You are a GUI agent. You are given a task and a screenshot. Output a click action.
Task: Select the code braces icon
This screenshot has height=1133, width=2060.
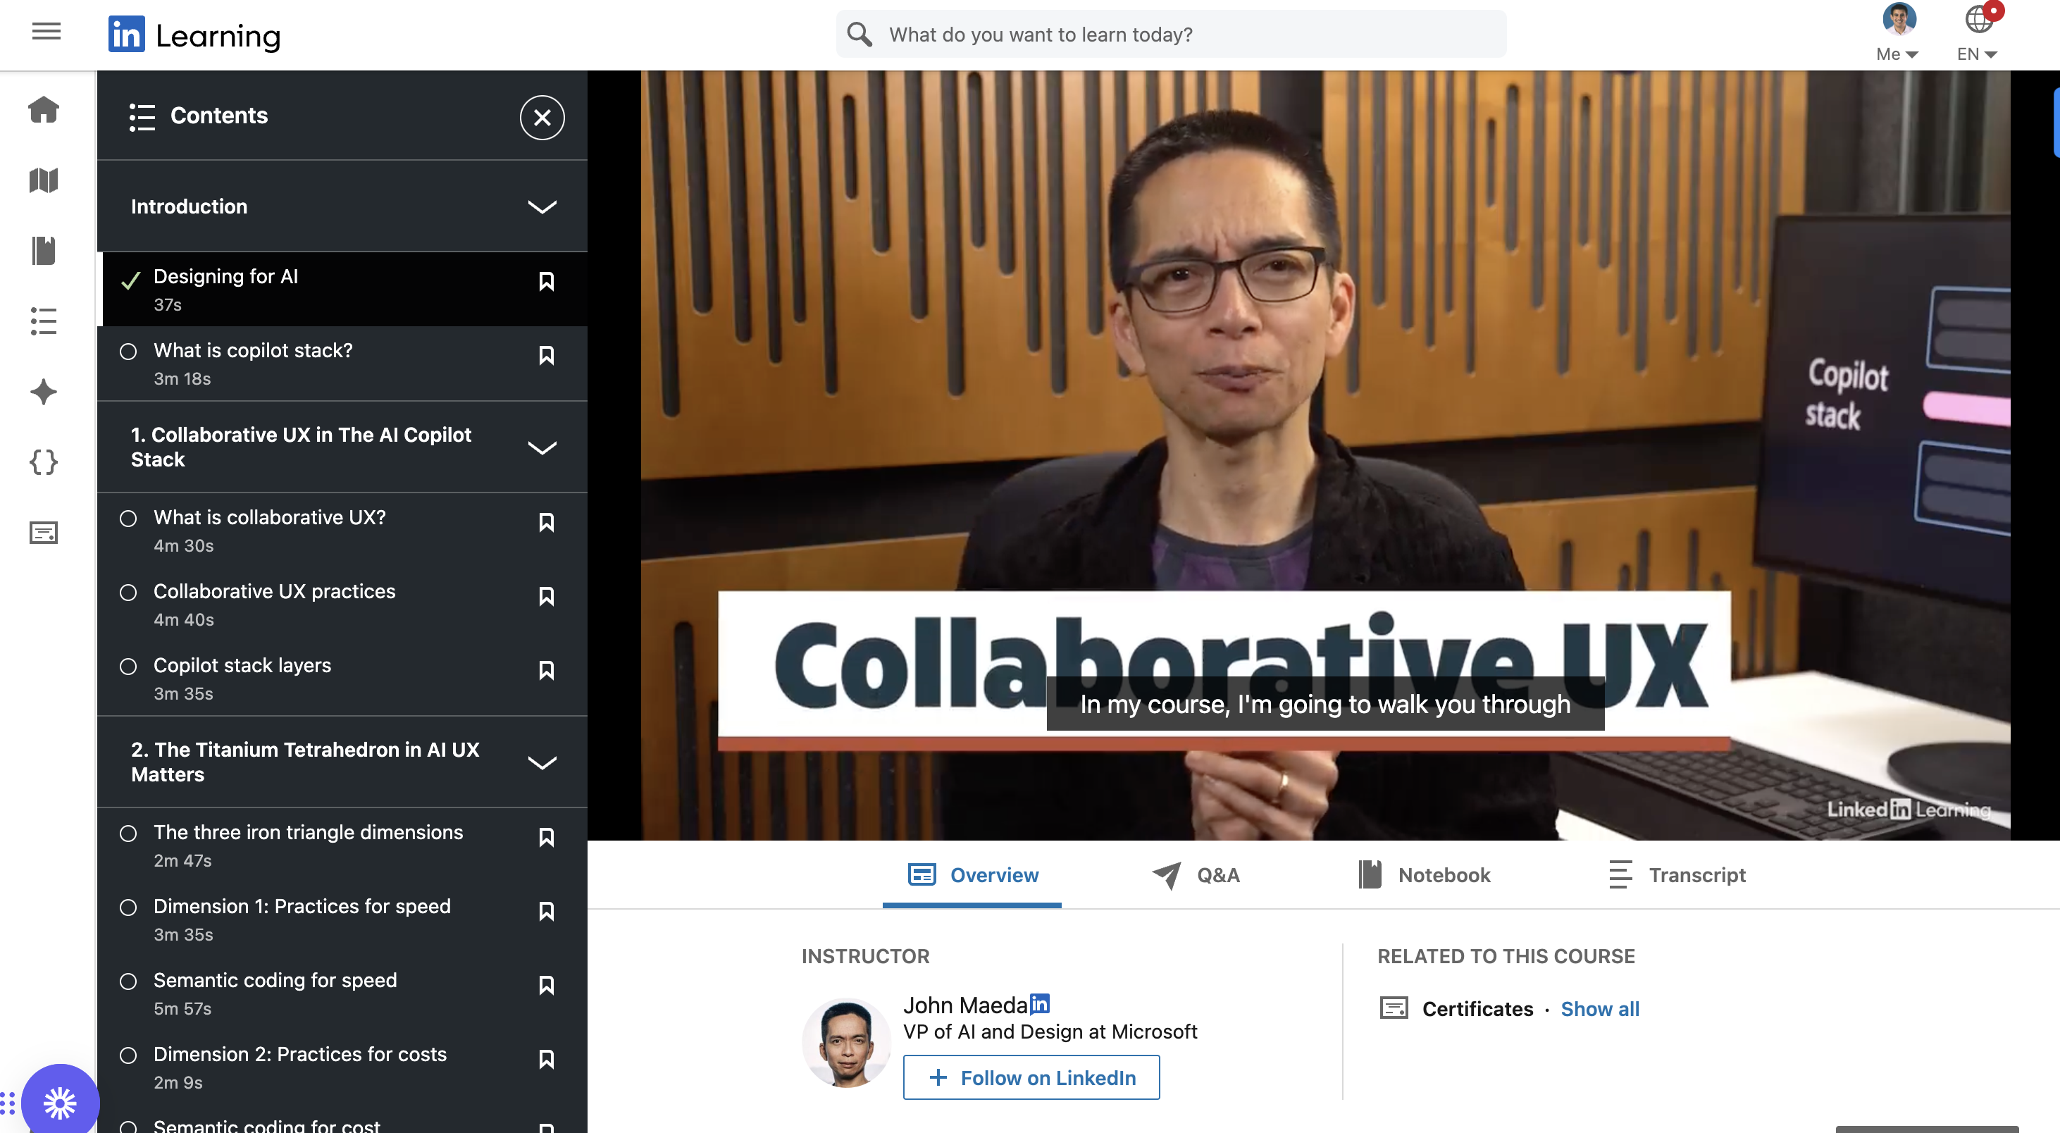[44, 462]
